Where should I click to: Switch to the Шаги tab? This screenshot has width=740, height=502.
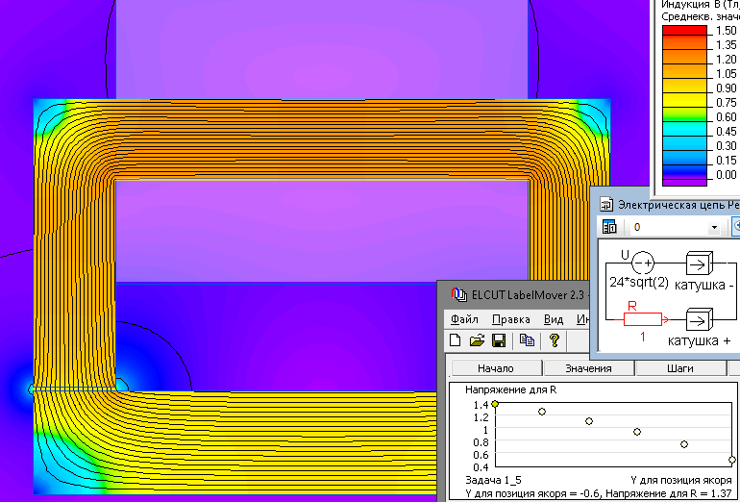pos(682,368)
